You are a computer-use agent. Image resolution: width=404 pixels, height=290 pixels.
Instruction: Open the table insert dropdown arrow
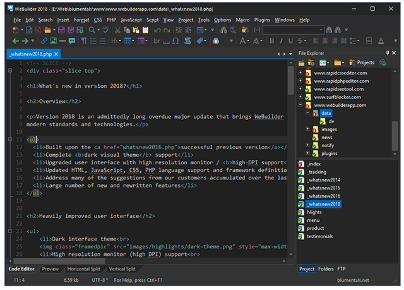pos(133,40)
